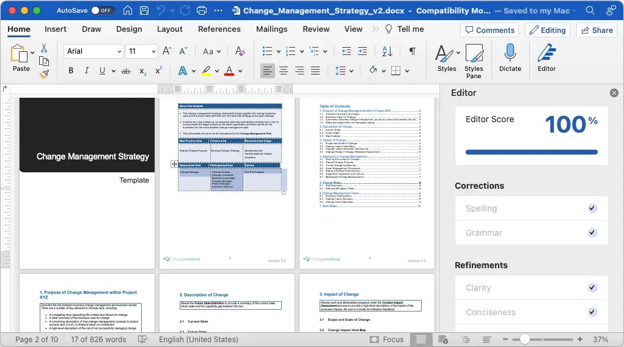Decrease paragraph indent

pos(347,51)
